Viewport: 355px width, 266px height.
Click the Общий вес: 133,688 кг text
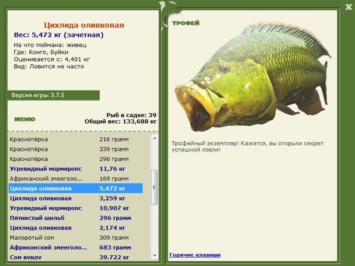click(x=120, y=121)
